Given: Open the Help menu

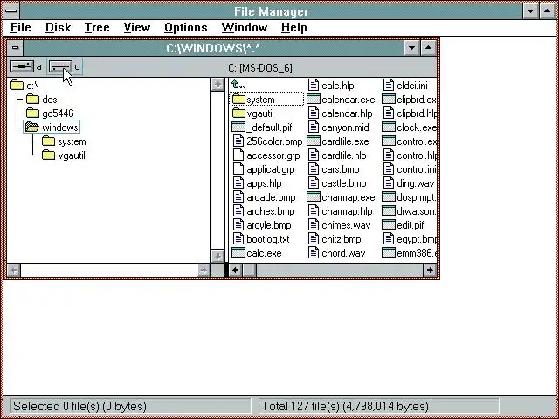Looking at the screenshot, I should [293, 27].
